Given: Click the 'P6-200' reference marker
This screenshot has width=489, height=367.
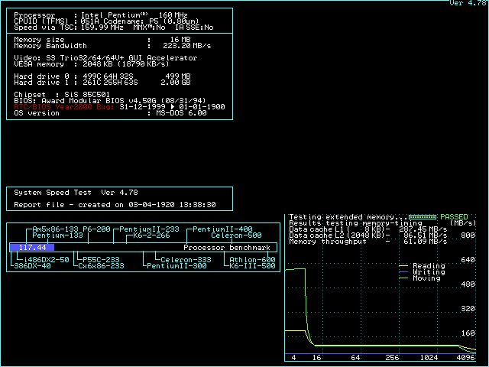Looking at the screenshot, I should coord(96,229).
